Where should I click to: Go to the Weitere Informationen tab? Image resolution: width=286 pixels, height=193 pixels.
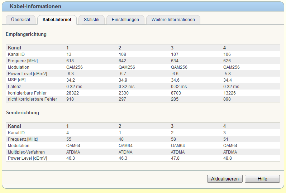pos(173,20)
